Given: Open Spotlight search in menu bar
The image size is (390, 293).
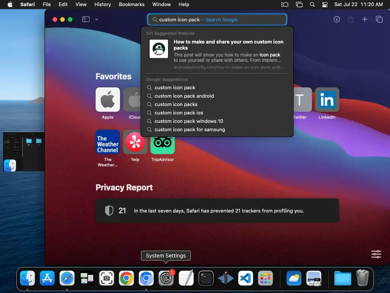Looking at the screenshot, I should [312, 5].
